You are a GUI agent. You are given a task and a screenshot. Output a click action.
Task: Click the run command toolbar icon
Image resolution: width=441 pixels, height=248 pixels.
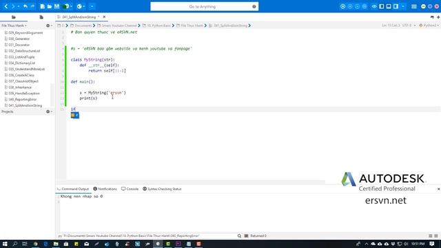66,6
